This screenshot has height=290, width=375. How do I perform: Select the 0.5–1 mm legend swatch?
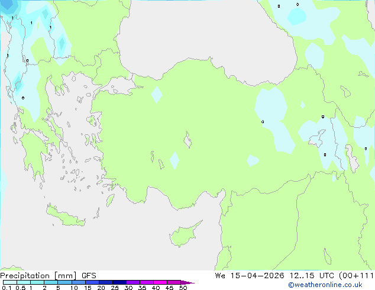(24, 282)
